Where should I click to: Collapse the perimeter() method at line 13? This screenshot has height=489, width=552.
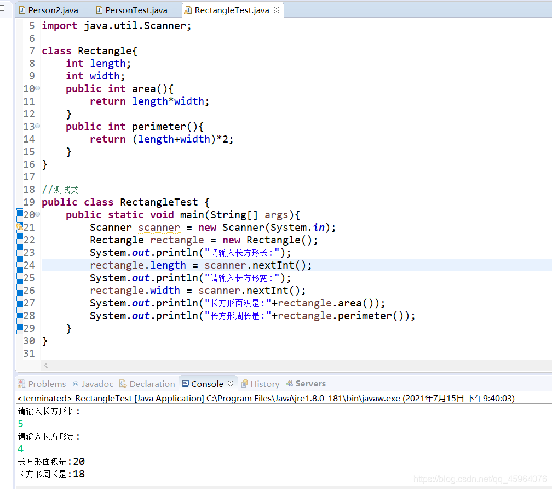coord(38,126)
